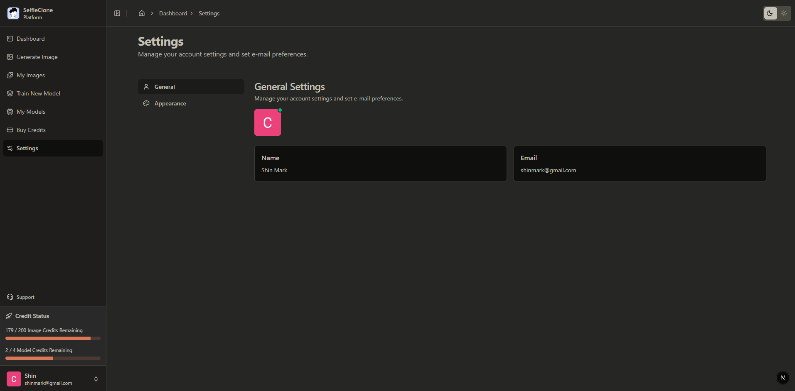Expand the Shin account menu chevron
This screenshot has width=795, height=391.
coord(96,379)
